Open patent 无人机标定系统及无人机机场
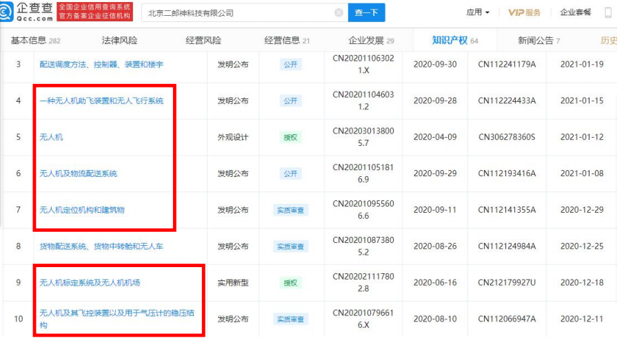The height and width of the screenshot is (338, 624). [90, 283]
